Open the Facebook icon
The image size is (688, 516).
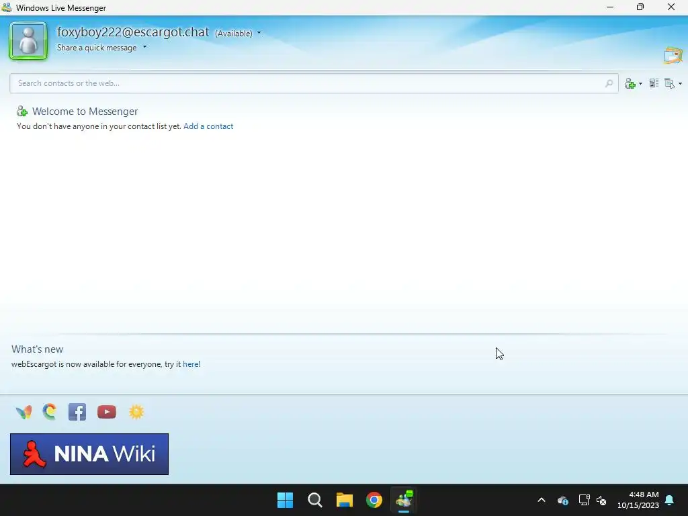(x=77, y=412)
